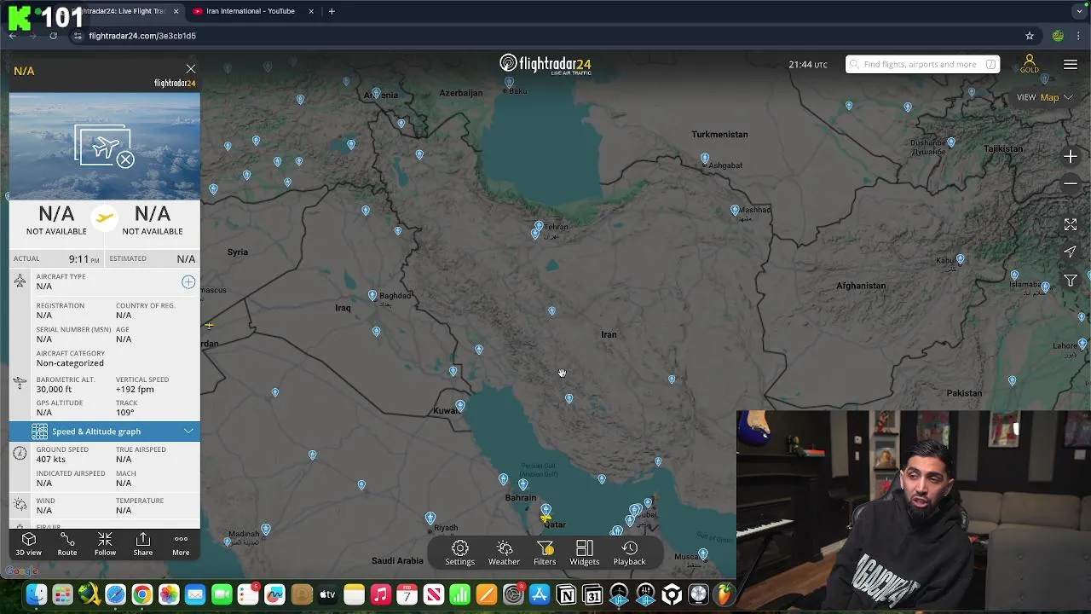This screenshot has width=1091, height=614.
Task: Open the GOLD account menu
Action: click(x=1030, y=64)
